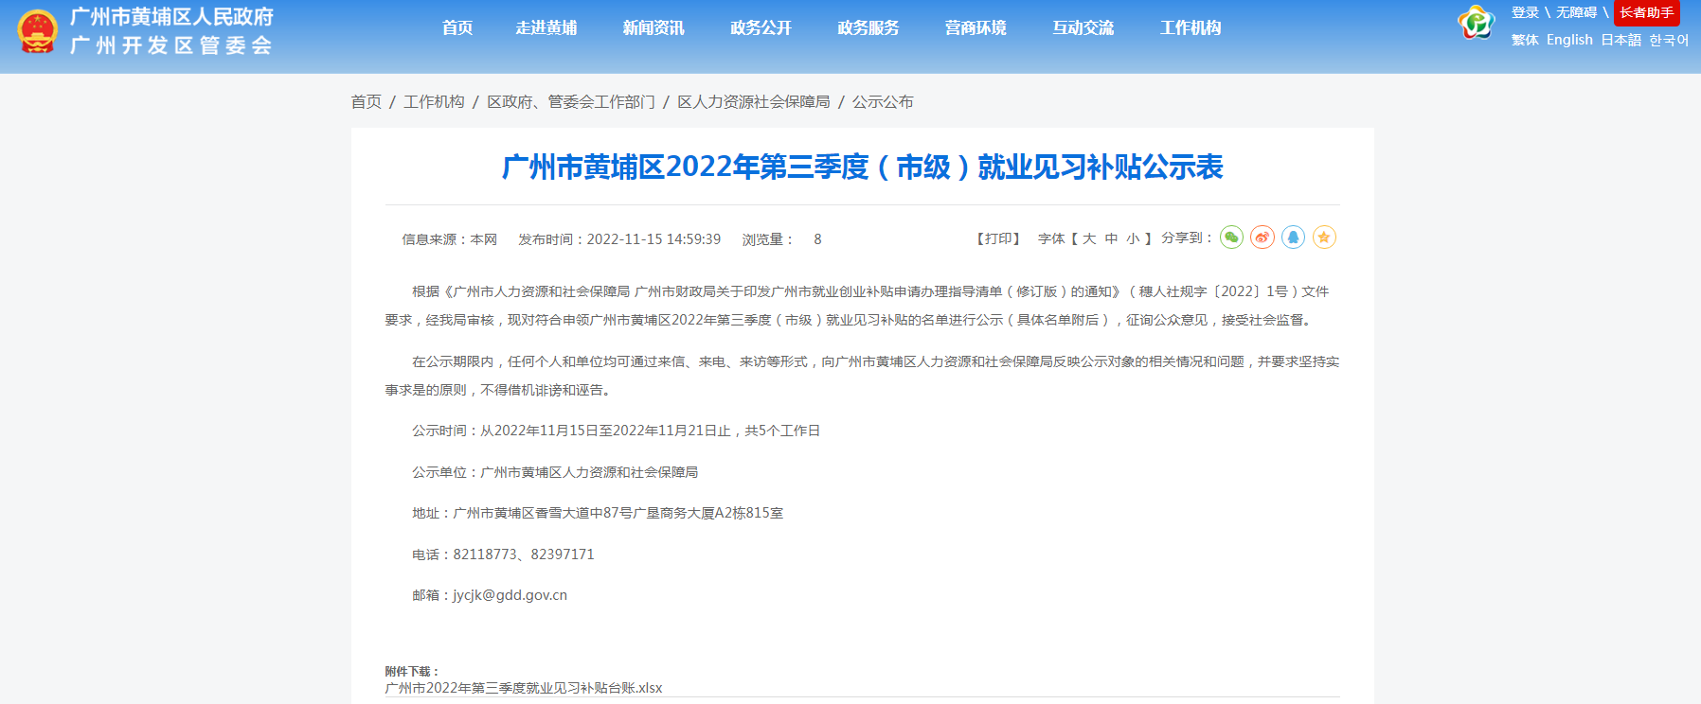Share the article to Qzone star icon
This screenshot has height=704, width=1701.
pos(1324,238)
